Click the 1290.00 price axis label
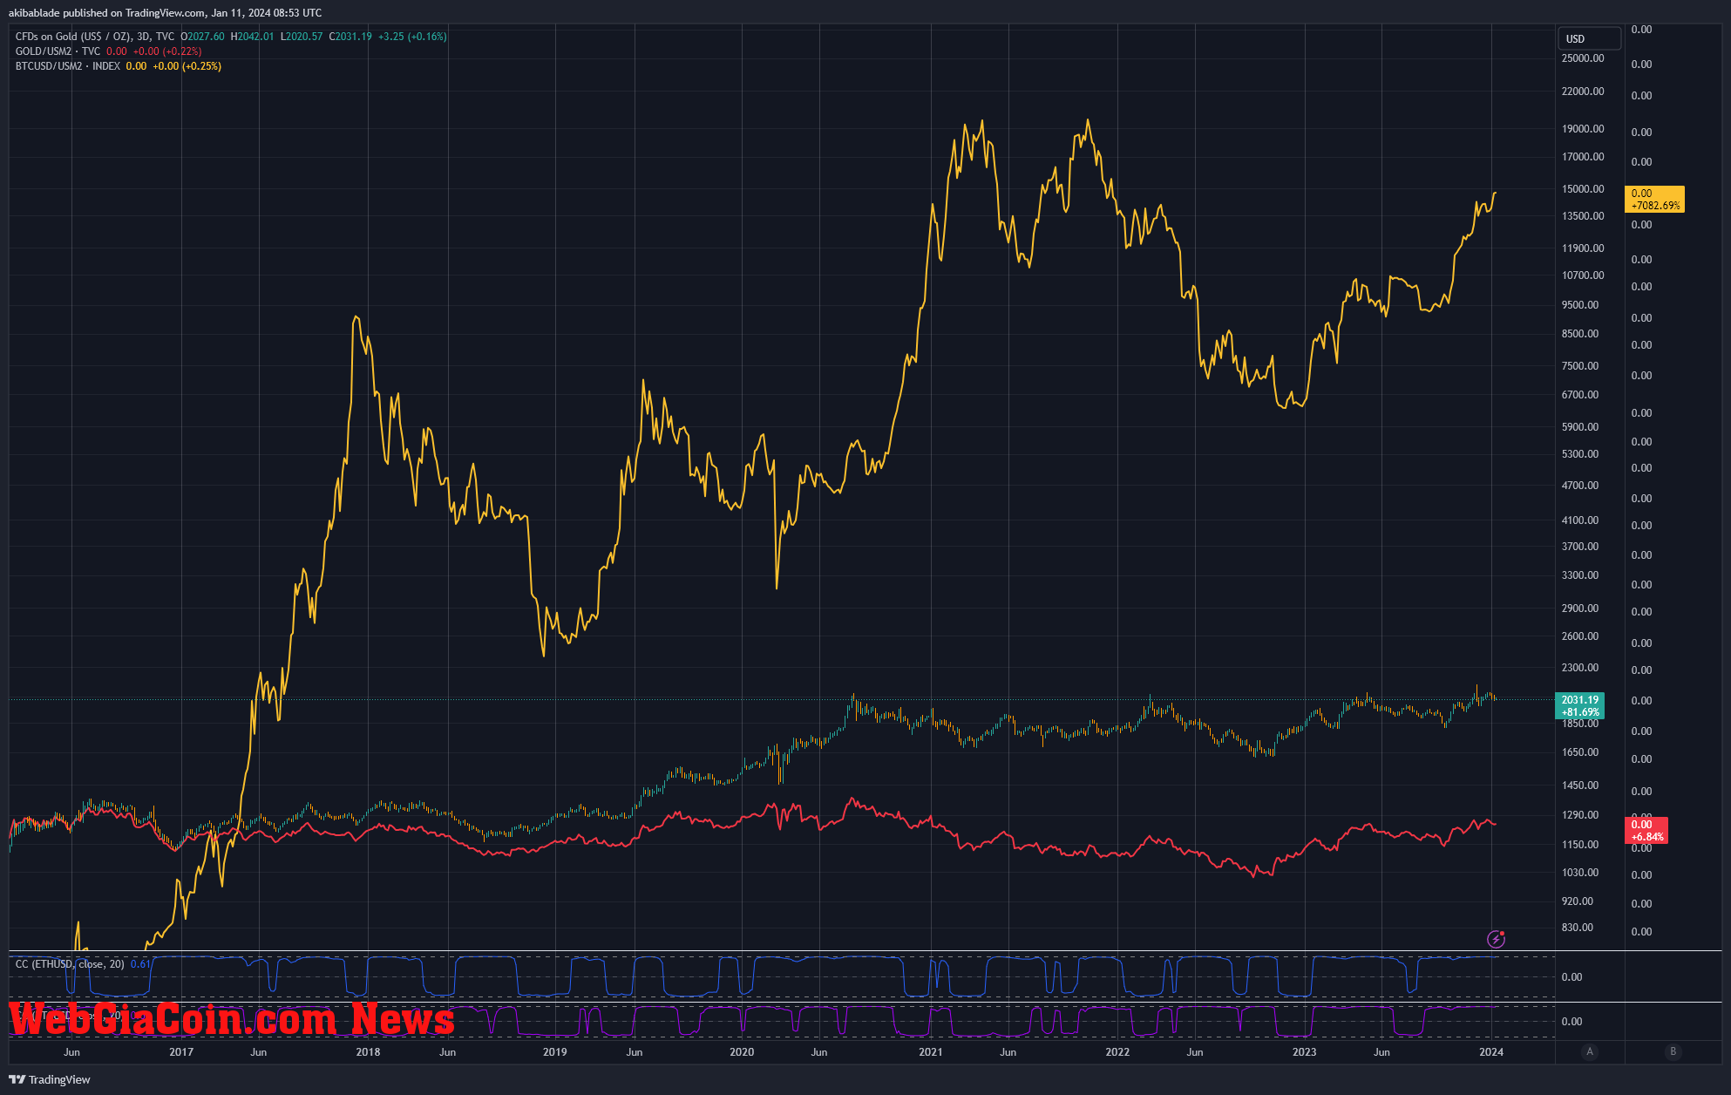This screenshot has width=1731, height=1095. coord(1580,815)
